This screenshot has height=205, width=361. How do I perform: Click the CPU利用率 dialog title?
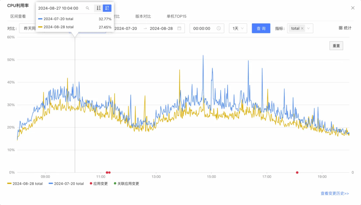click(18, 6)
